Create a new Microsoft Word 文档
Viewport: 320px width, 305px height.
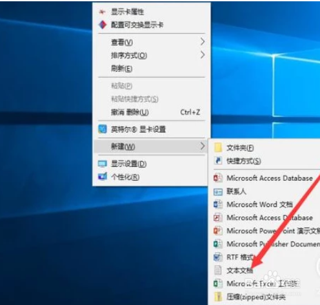click(265, 204)
